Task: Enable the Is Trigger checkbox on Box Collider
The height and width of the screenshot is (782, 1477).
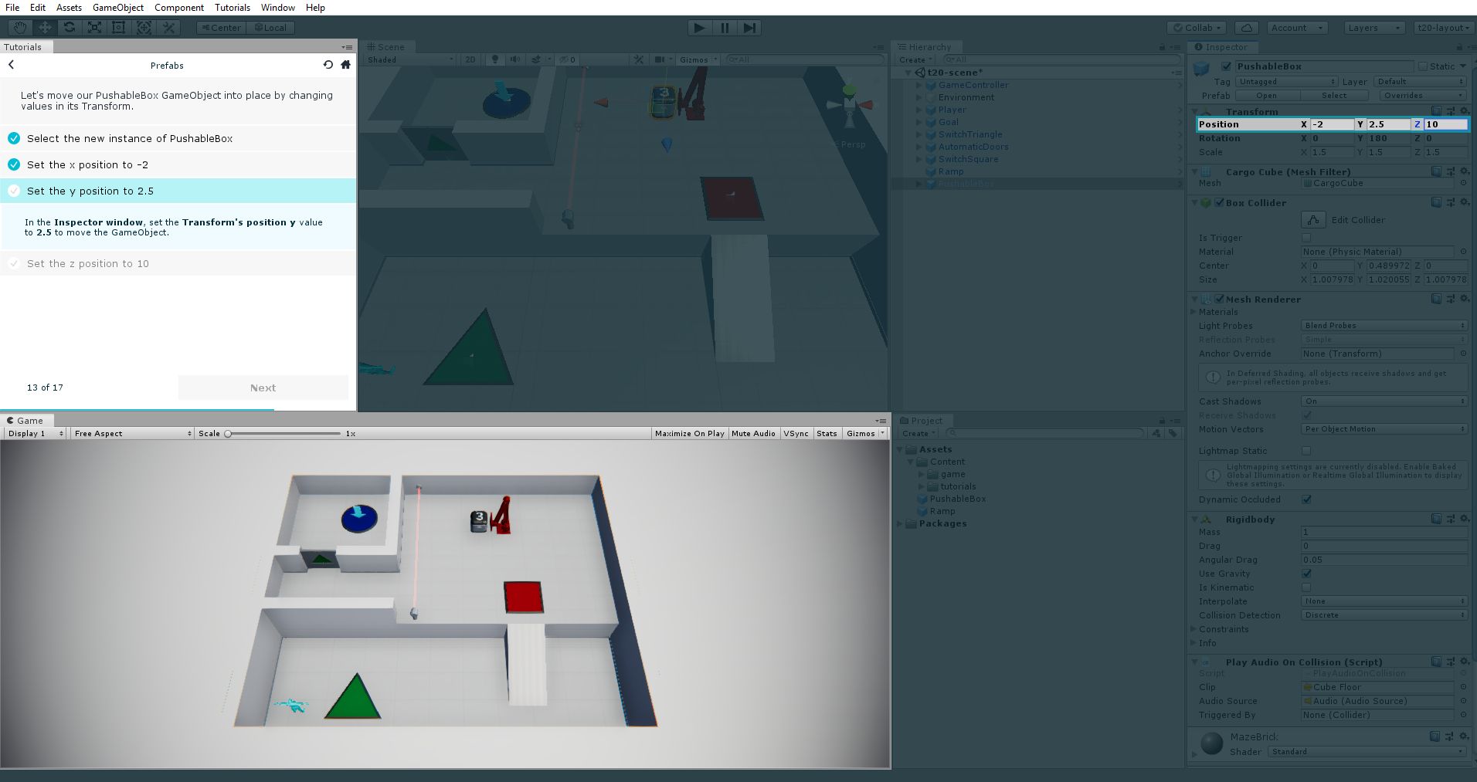Action: [1306, 238]
